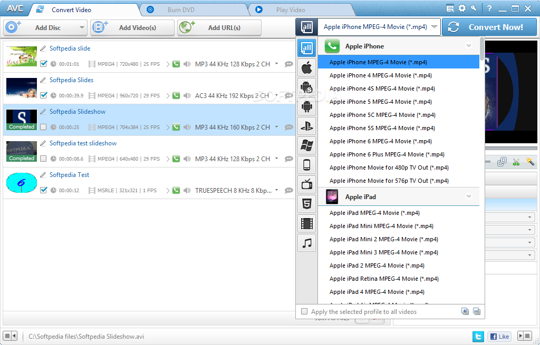Open the HTML5 video category
Image resolution: width=540 pixels, height=345 pixels.
[x=306, y=204]
